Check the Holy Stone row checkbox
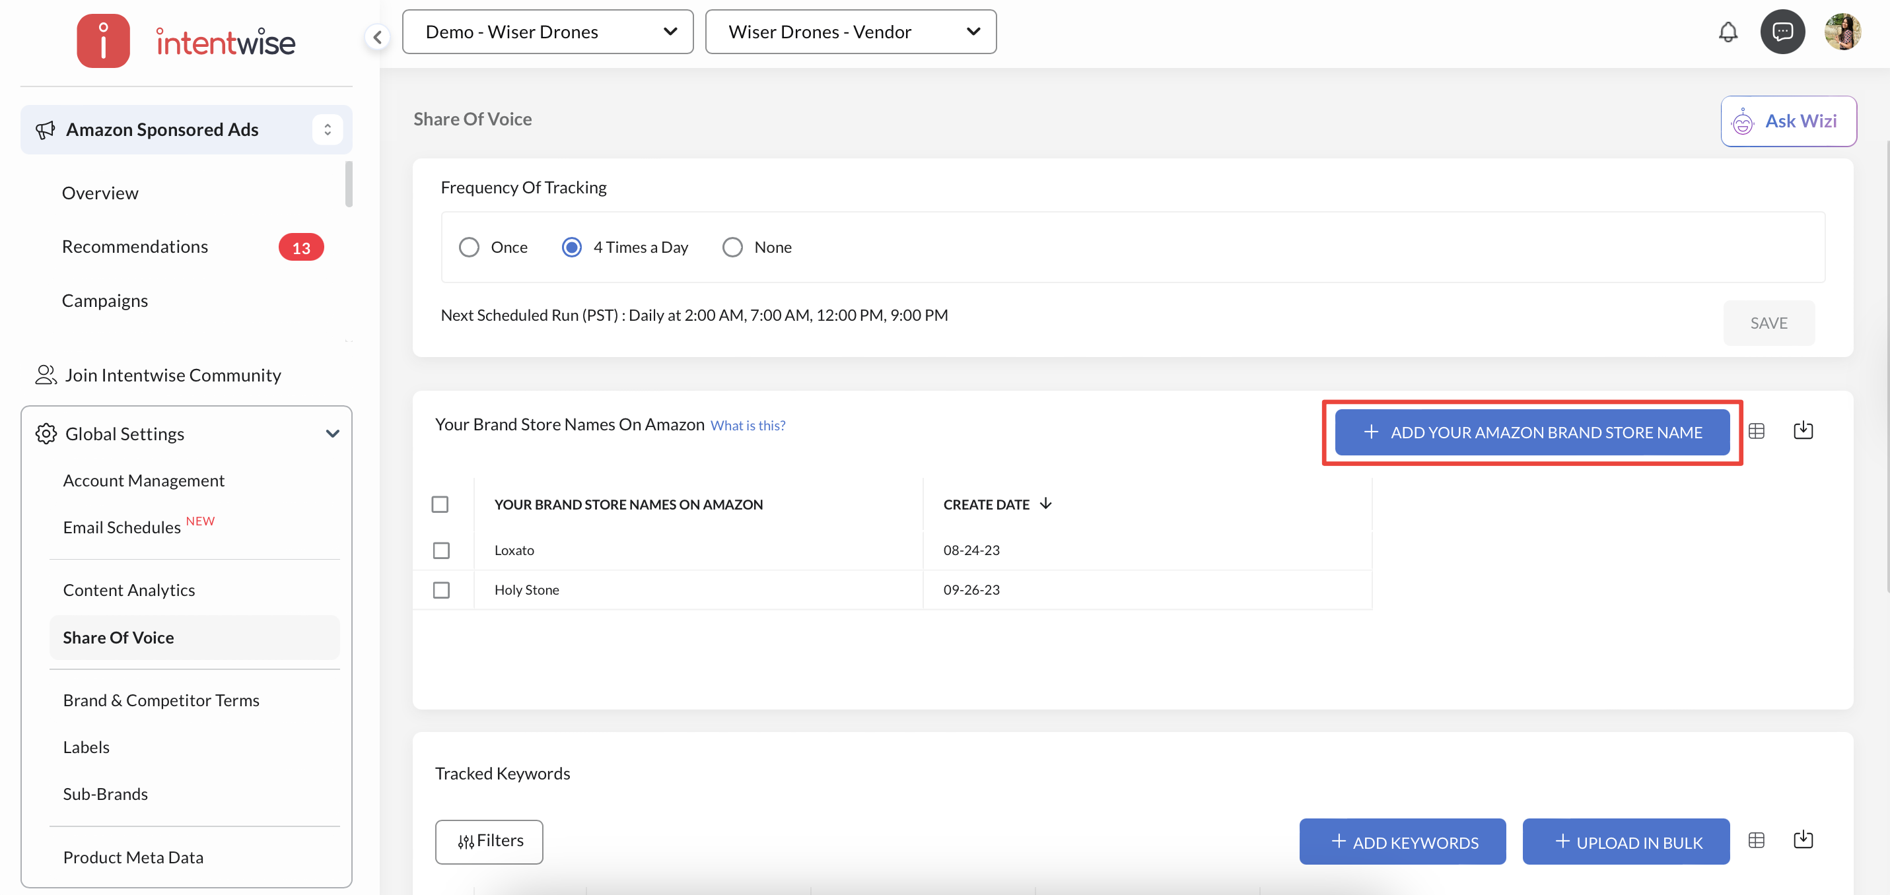 [x=441, y=590]
